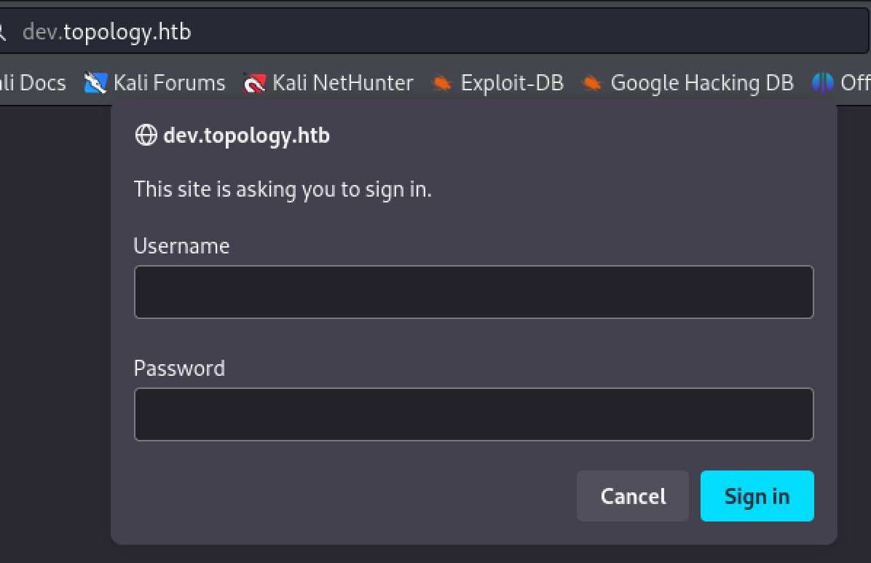Select the dev.topology.htb address bar
The image size is (871, 563).
coord(437,31)
